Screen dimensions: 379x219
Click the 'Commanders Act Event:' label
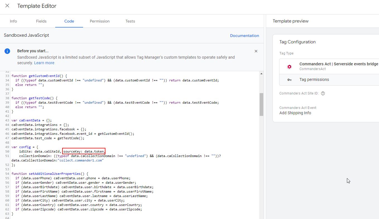point(298,108)
